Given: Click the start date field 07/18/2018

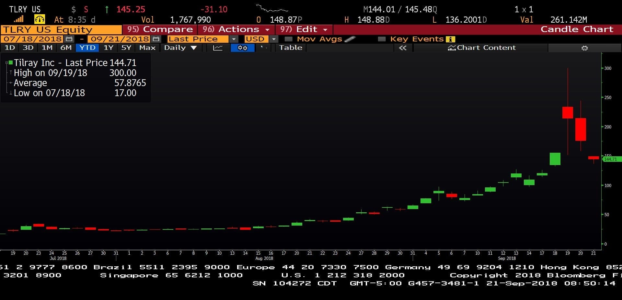Looking at the screenshot, I should point(32,39).
